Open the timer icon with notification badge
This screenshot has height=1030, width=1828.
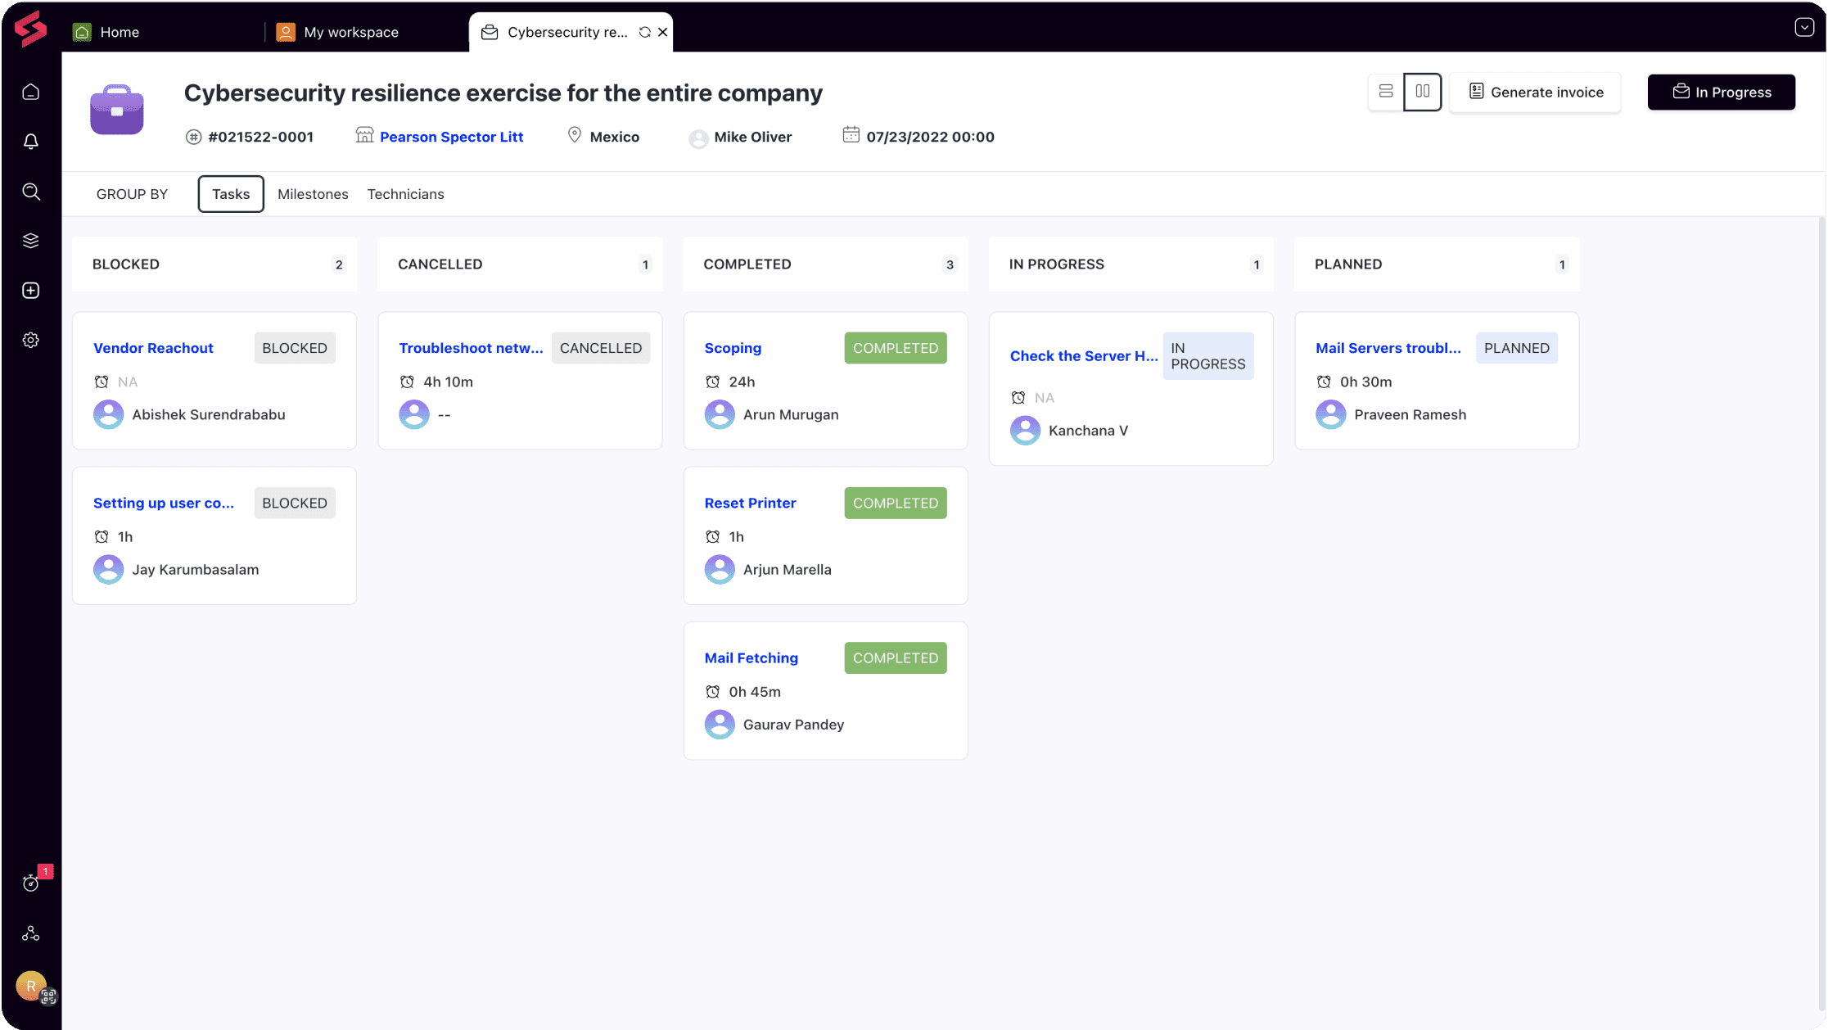click(x=30, y=882)
